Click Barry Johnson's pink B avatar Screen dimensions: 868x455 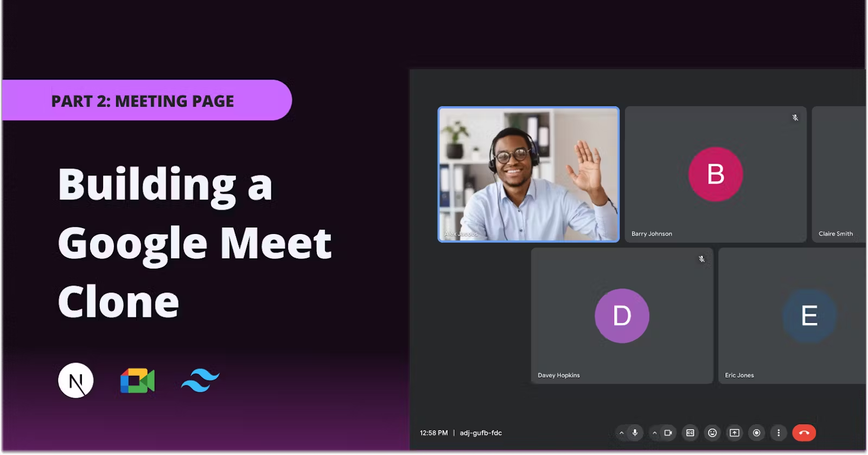click(716, 174)
